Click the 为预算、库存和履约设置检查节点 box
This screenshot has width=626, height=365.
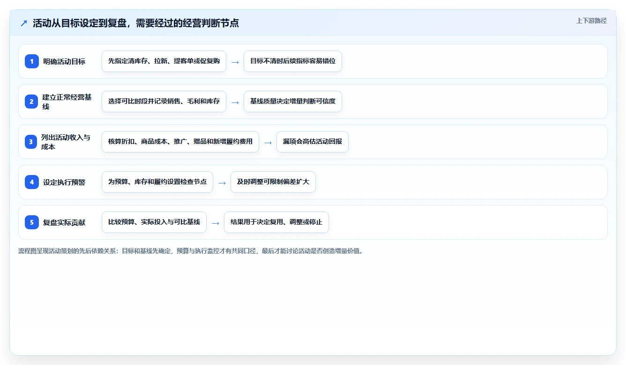click(x=157, y=182)
